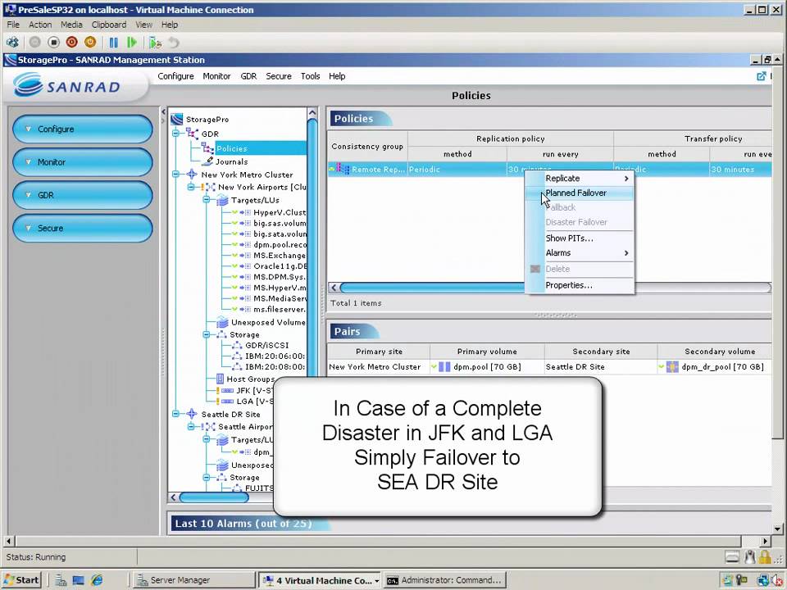Select the LGA host tree item
Image resolution: width=787 pixels, height=590 pixels.
point(254,401)
